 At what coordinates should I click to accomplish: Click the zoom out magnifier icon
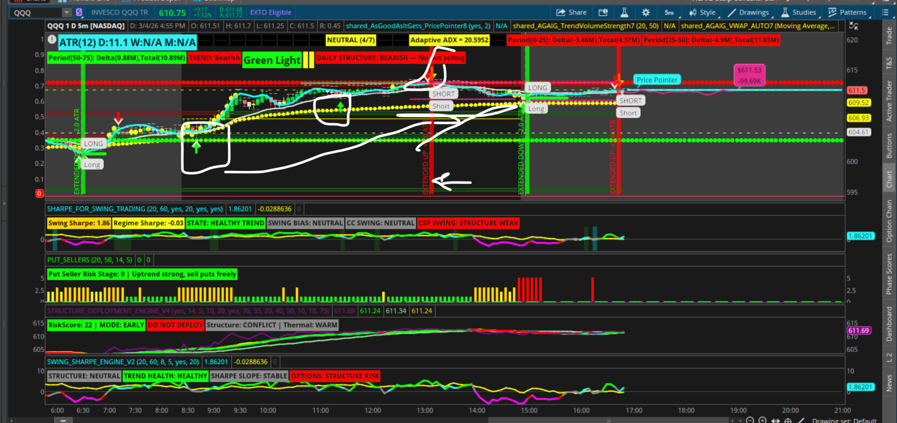point(750,420)
